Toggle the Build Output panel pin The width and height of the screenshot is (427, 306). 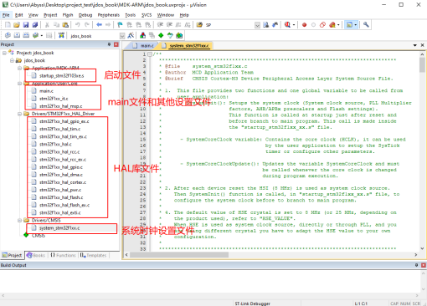click(416, 265)
